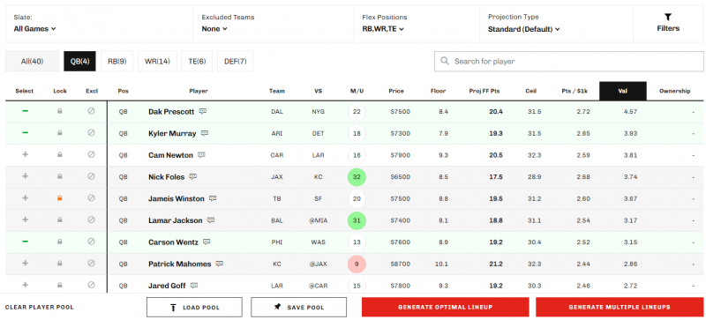This screenshot has width=706, height=320.
Task: Remove Carson Wentz with the minus icon
Action: point(26,242)
